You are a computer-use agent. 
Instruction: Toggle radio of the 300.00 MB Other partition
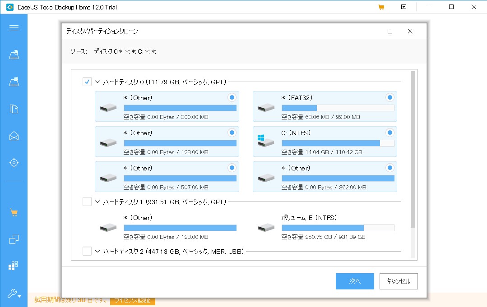click(x=232, y=97)
